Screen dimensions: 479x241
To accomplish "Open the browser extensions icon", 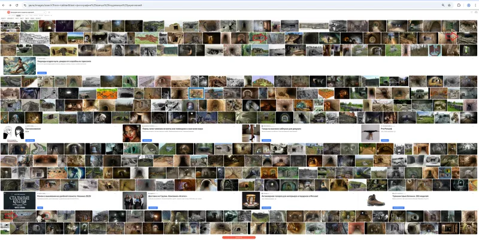I will pos(459,5).
